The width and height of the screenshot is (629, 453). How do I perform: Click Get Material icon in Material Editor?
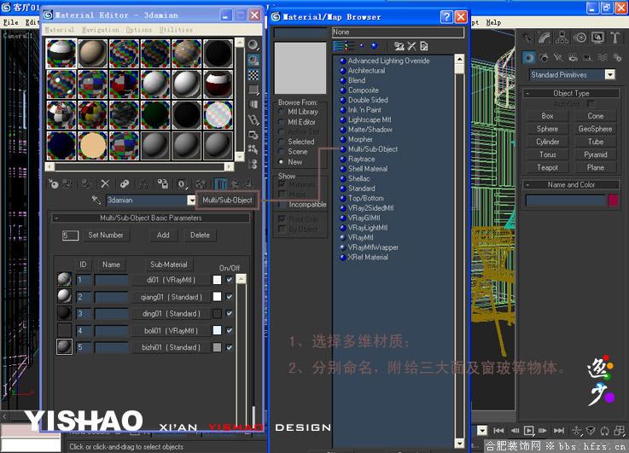click(54, 184)
